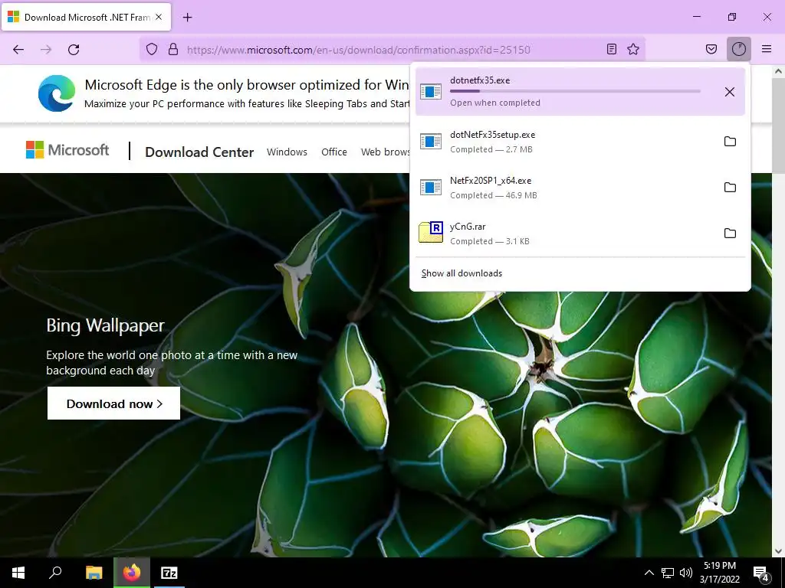This screenshot has width=785, height=588.
Task: Open network status tray icon
Action: (x=668, y=573)
